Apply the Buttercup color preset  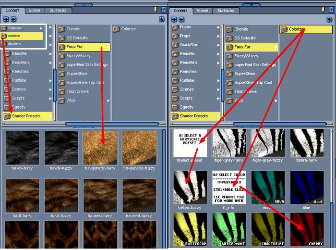(x=190, y=229)
